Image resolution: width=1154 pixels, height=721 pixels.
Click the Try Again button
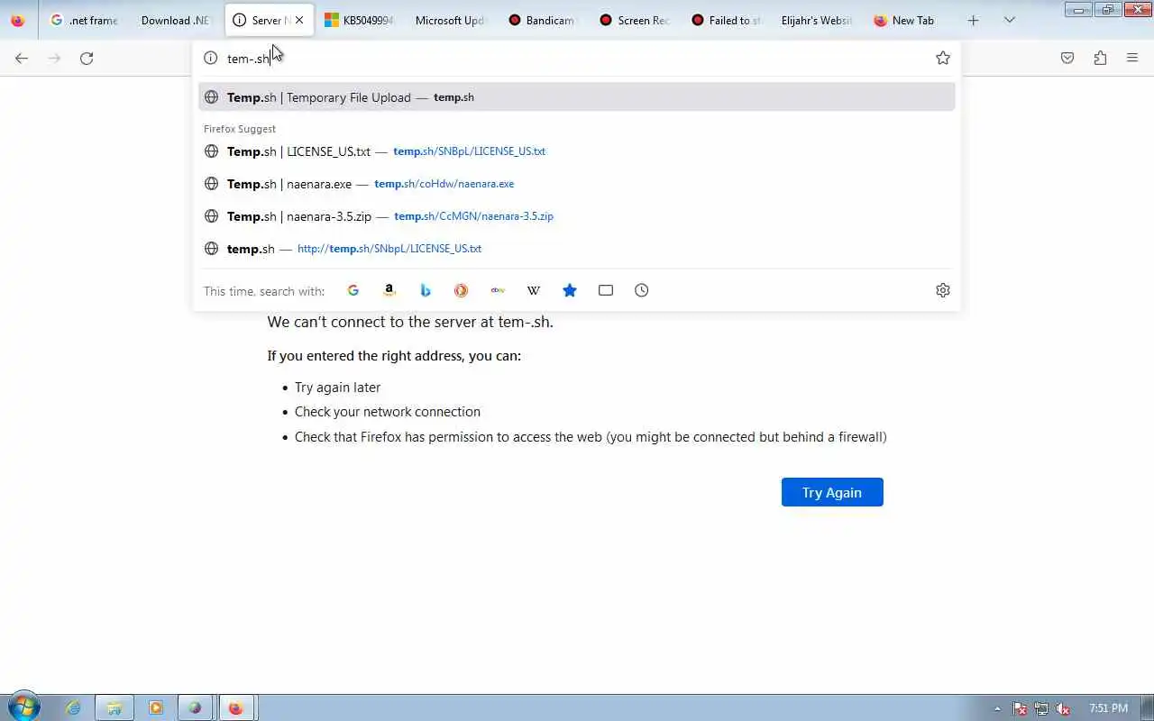832,492
